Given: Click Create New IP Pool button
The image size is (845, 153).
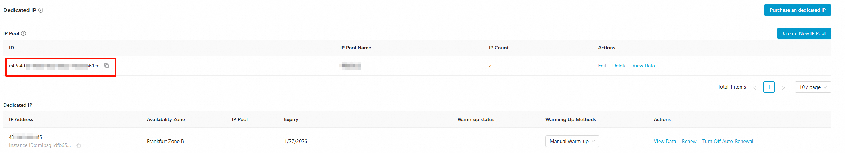Looking at the screenshot, I should 804,33.
